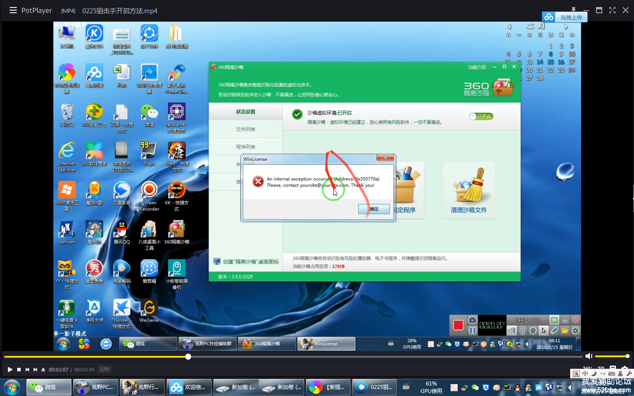Image resolution: width=634 pixels, height=396 pixels.
Task: Click the 爱剪辑 desktop icon
Action: tap(149, 272)
